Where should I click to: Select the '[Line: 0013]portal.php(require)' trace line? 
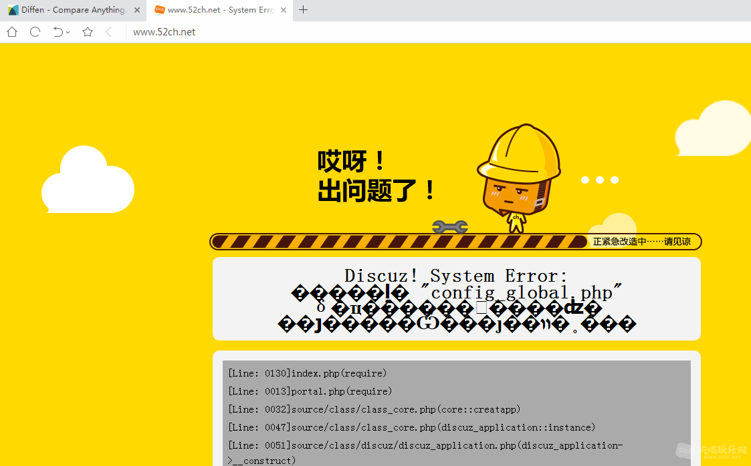[x=310, y=391]
